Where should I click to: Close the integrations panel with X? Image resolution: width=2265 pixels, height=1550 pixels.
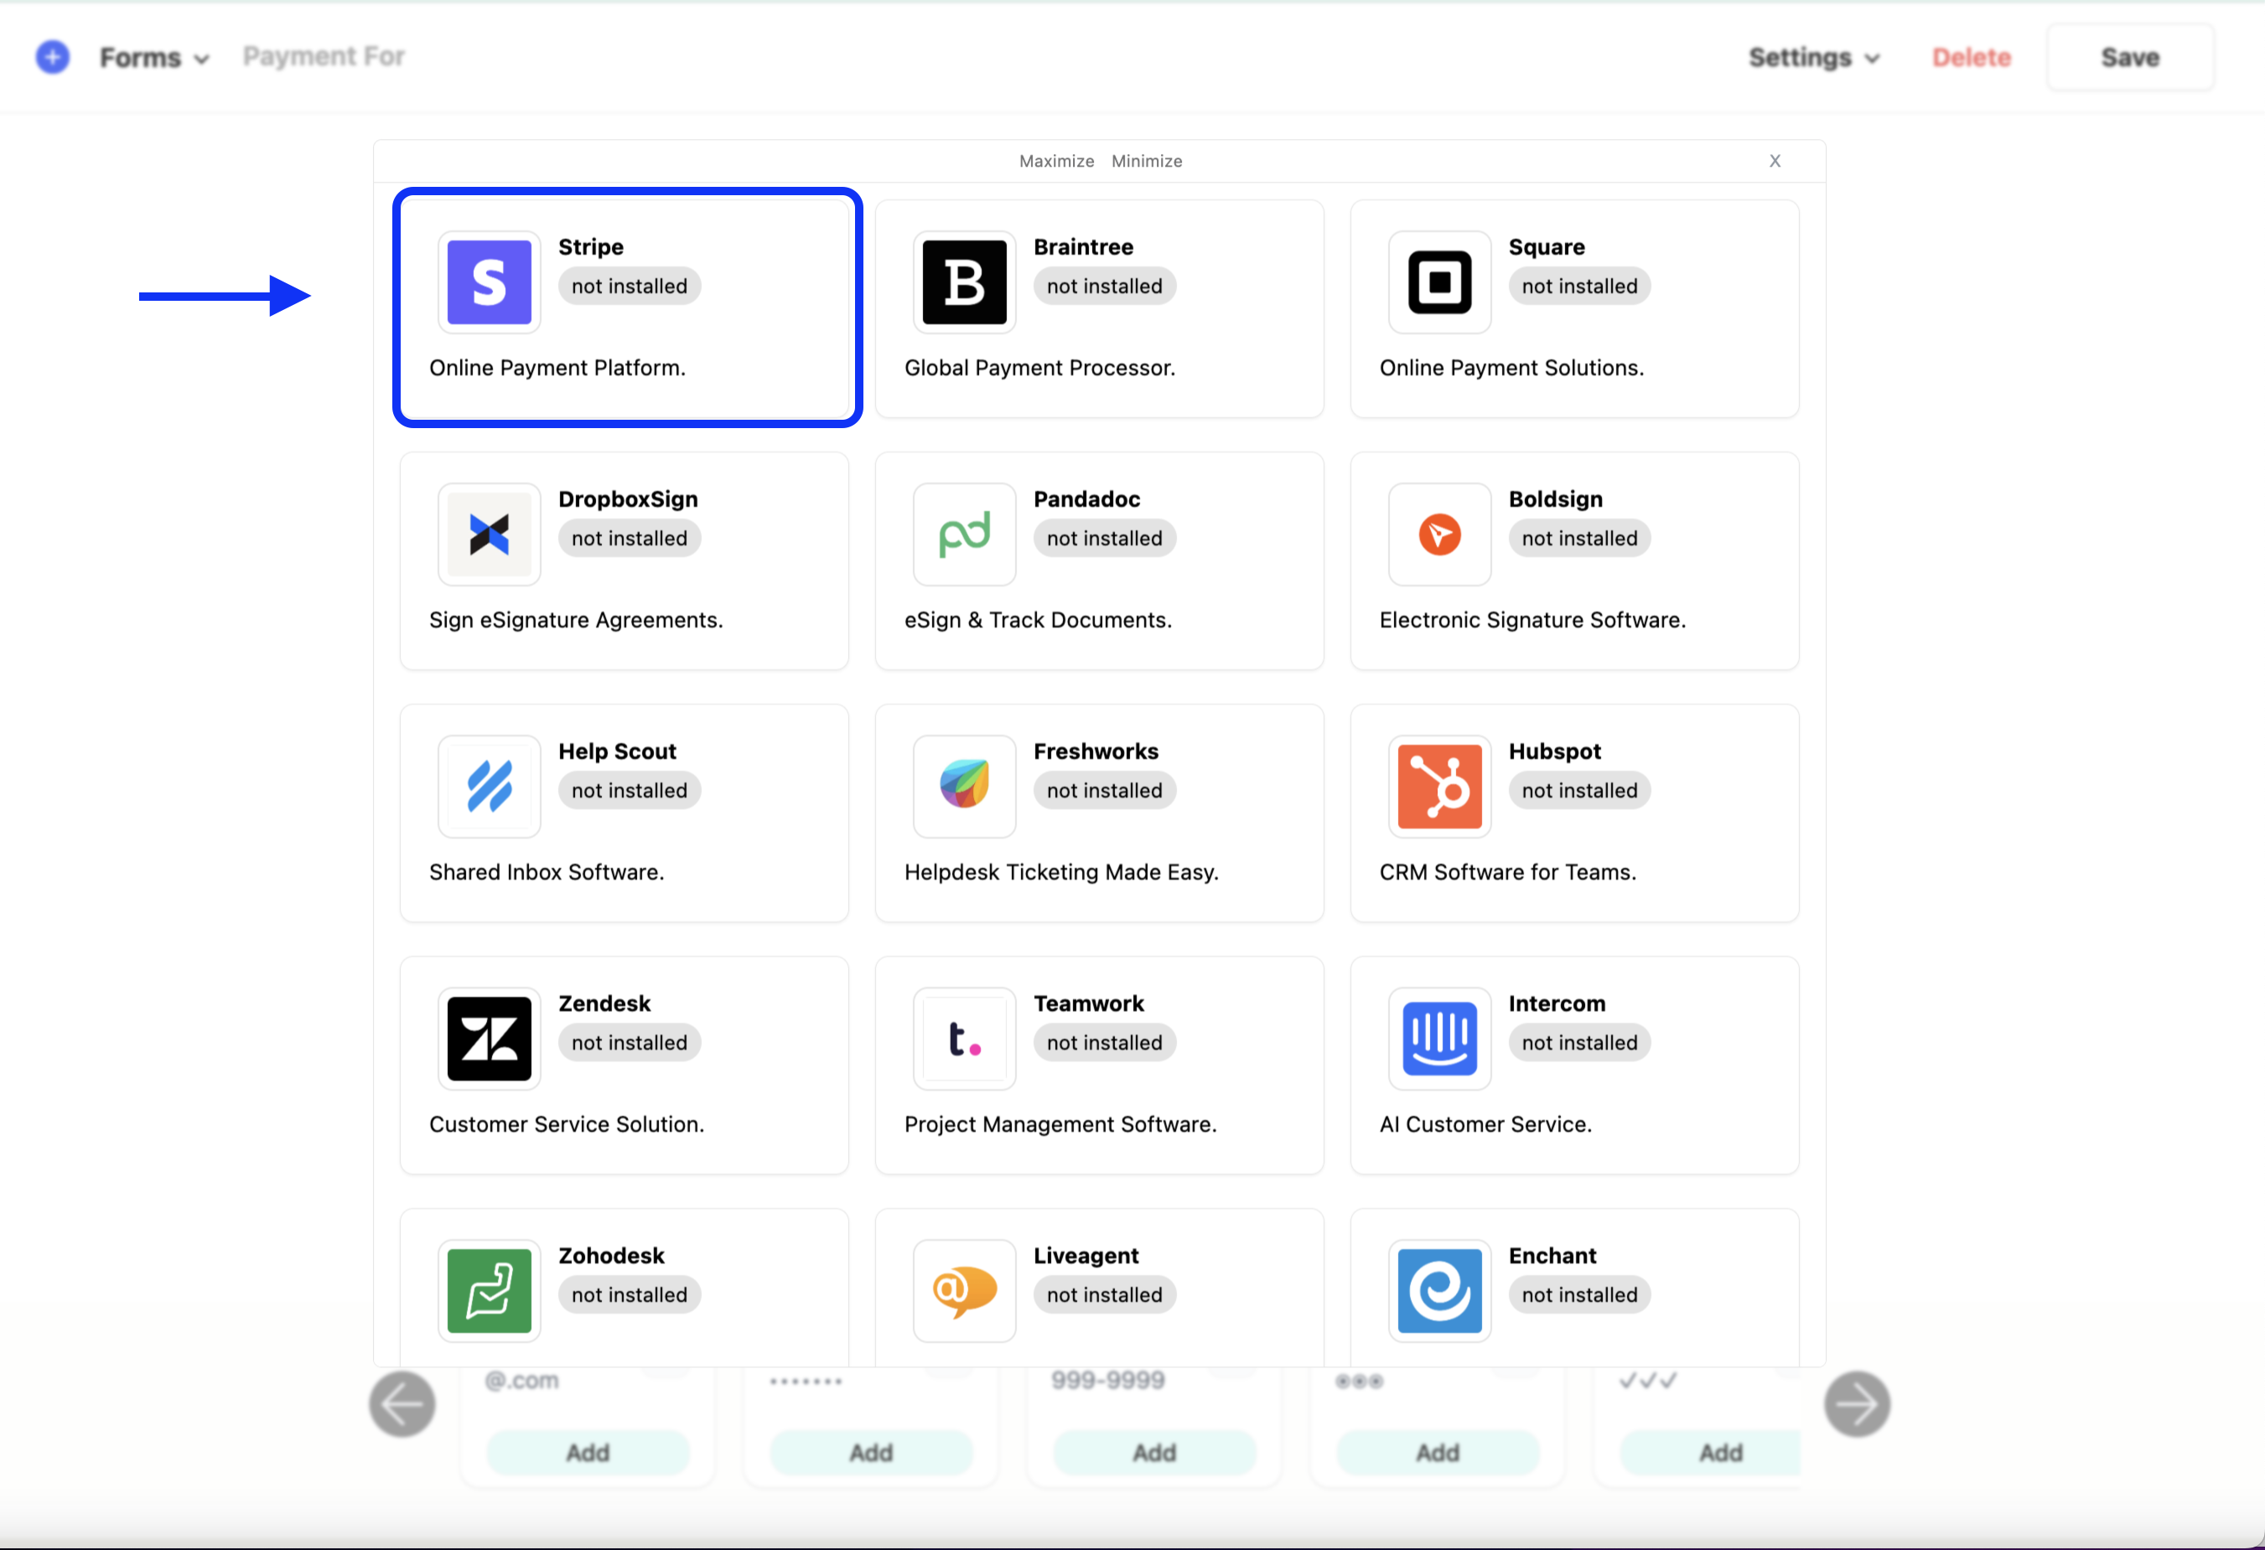1775,161
